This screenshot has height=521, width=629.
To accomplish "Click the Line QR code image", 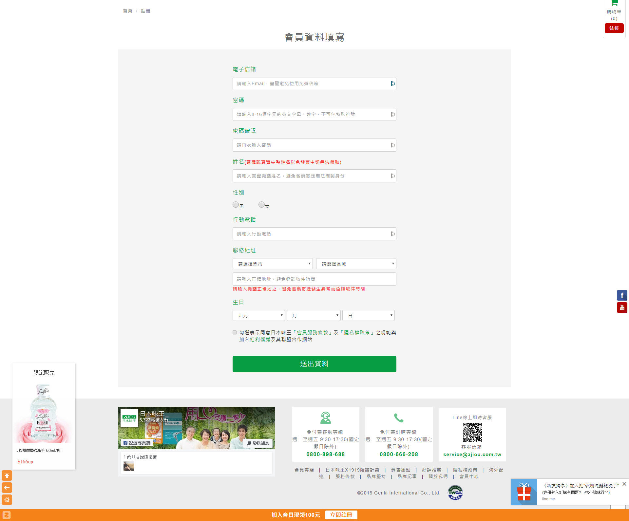I will pos(472,432).
